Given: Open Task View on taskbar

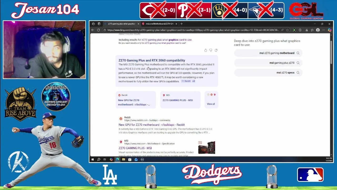Looking at the screenshot, I should click(105, 159).
